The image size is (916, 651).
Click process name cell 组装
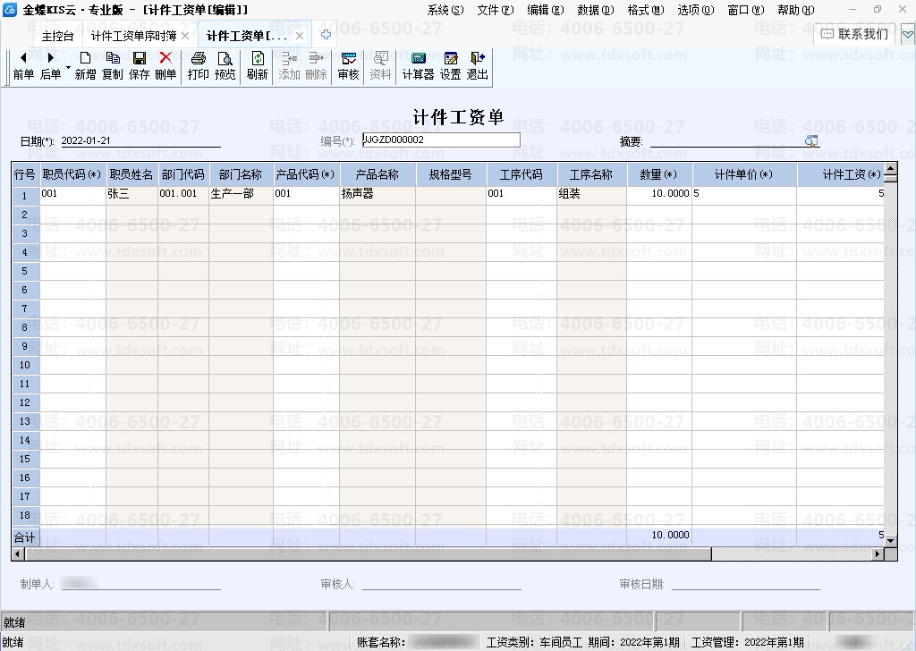[x=591, y=196]
